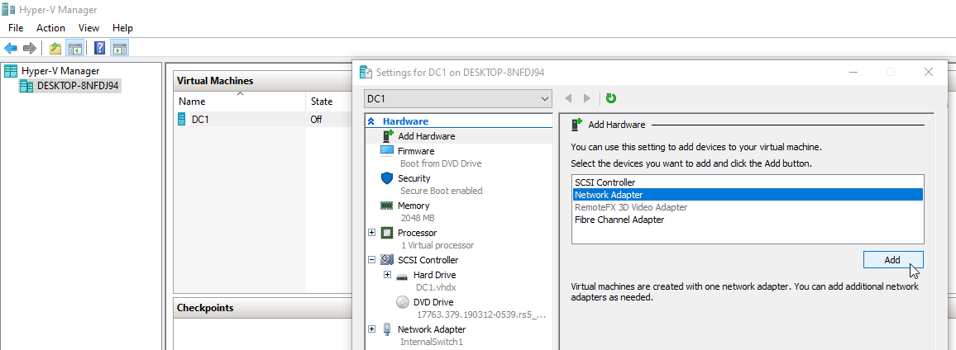Image resolution: width=956 pixels, height=350 pixels.
Task: Click the Up one level folder icon
Action: (55, 48)
